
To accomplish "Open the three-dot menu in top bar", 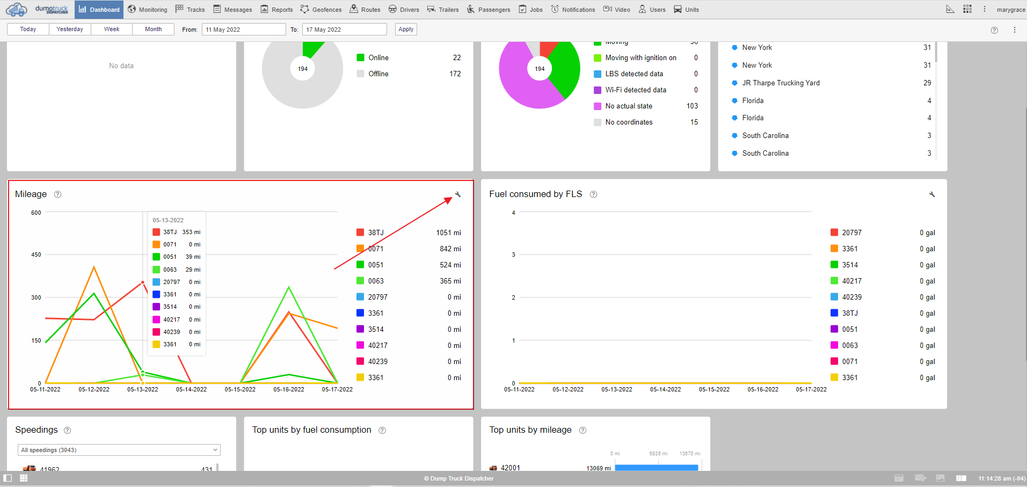I will (x=985, y=9).
